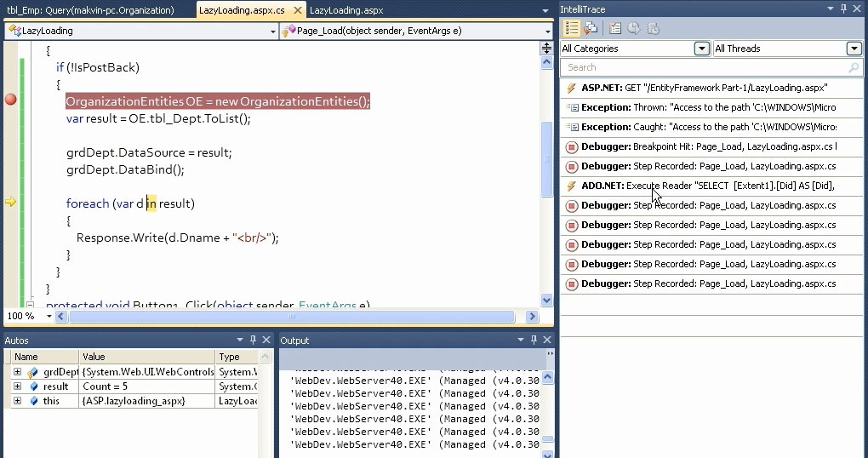Open the All Categories dropdown

click(701, 49)
